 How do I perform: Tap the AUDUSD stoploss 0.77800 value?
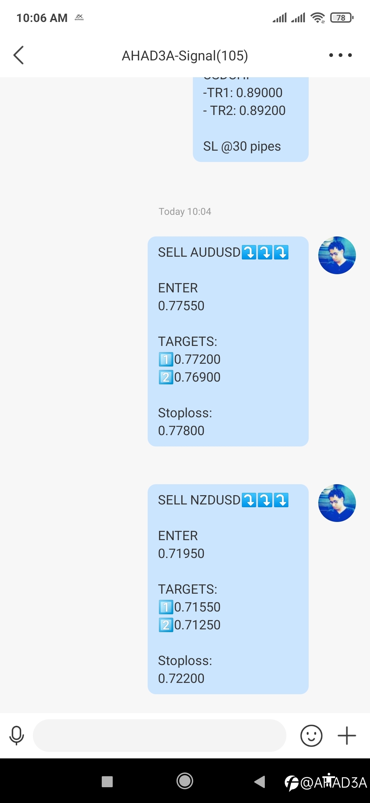pyautogui.click(x=181, y=431)
